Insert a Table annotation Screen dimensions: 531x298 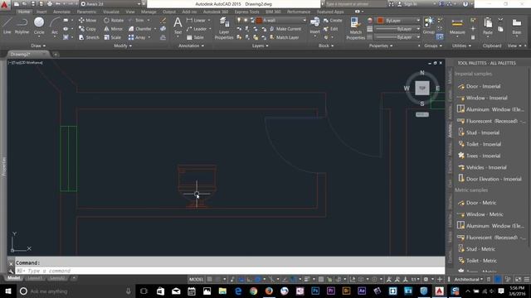195,37
